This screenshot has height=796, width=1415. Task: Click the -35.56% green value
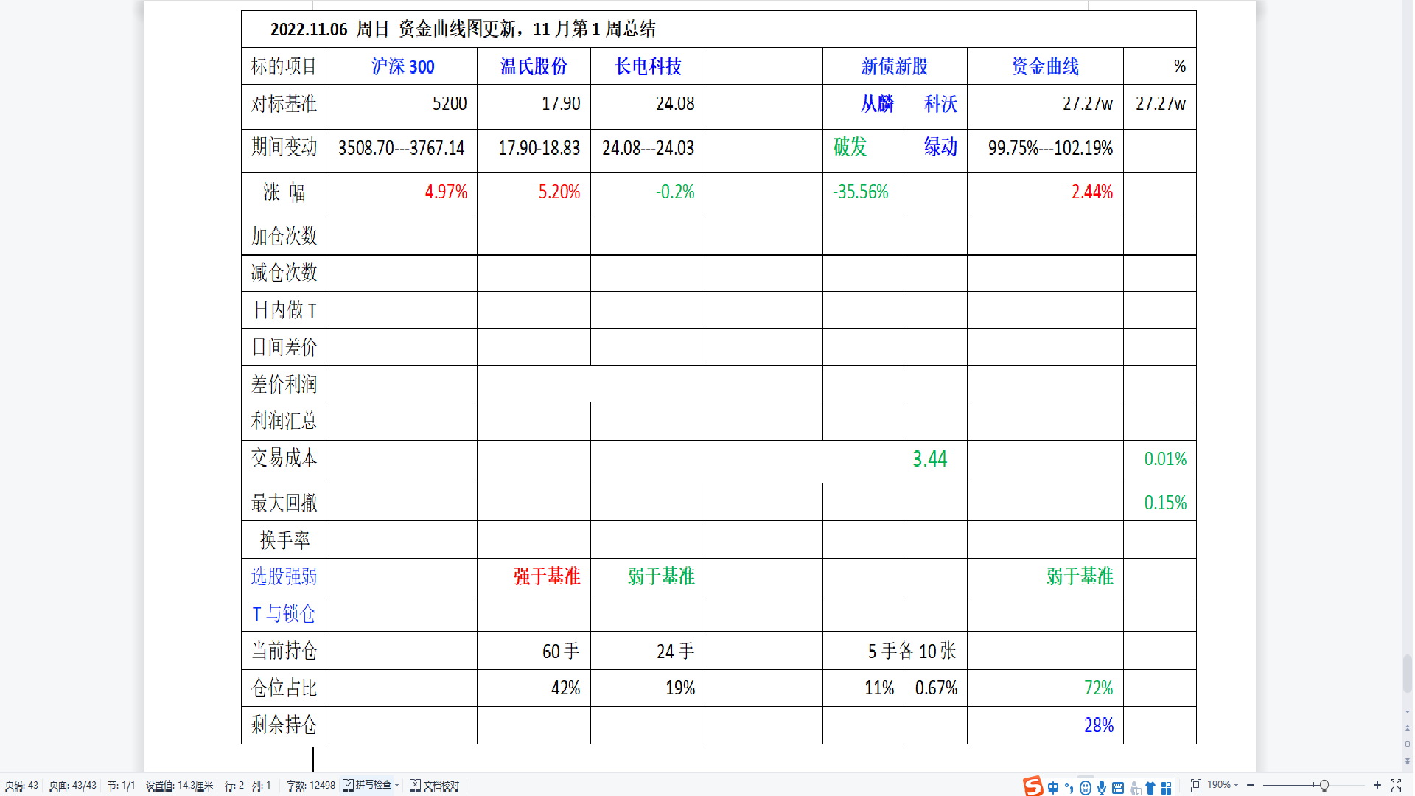[x=861, y=192]
